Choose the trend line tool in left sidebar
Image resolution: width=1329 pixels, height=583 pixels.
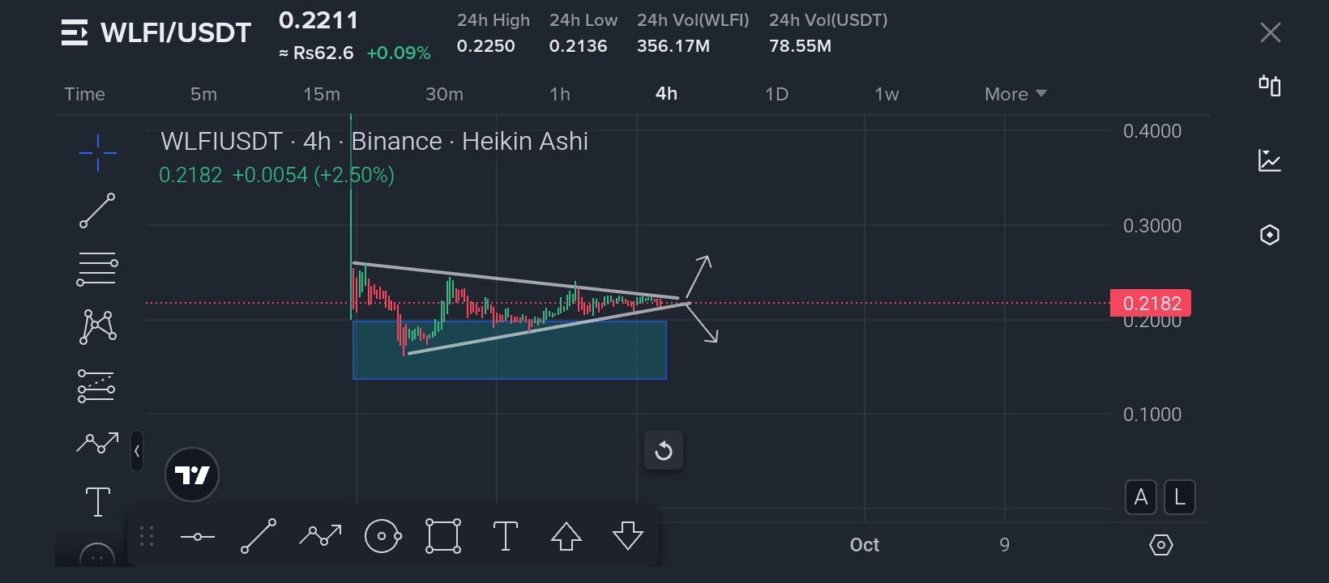pyautogui.click(x=97, y=211)
